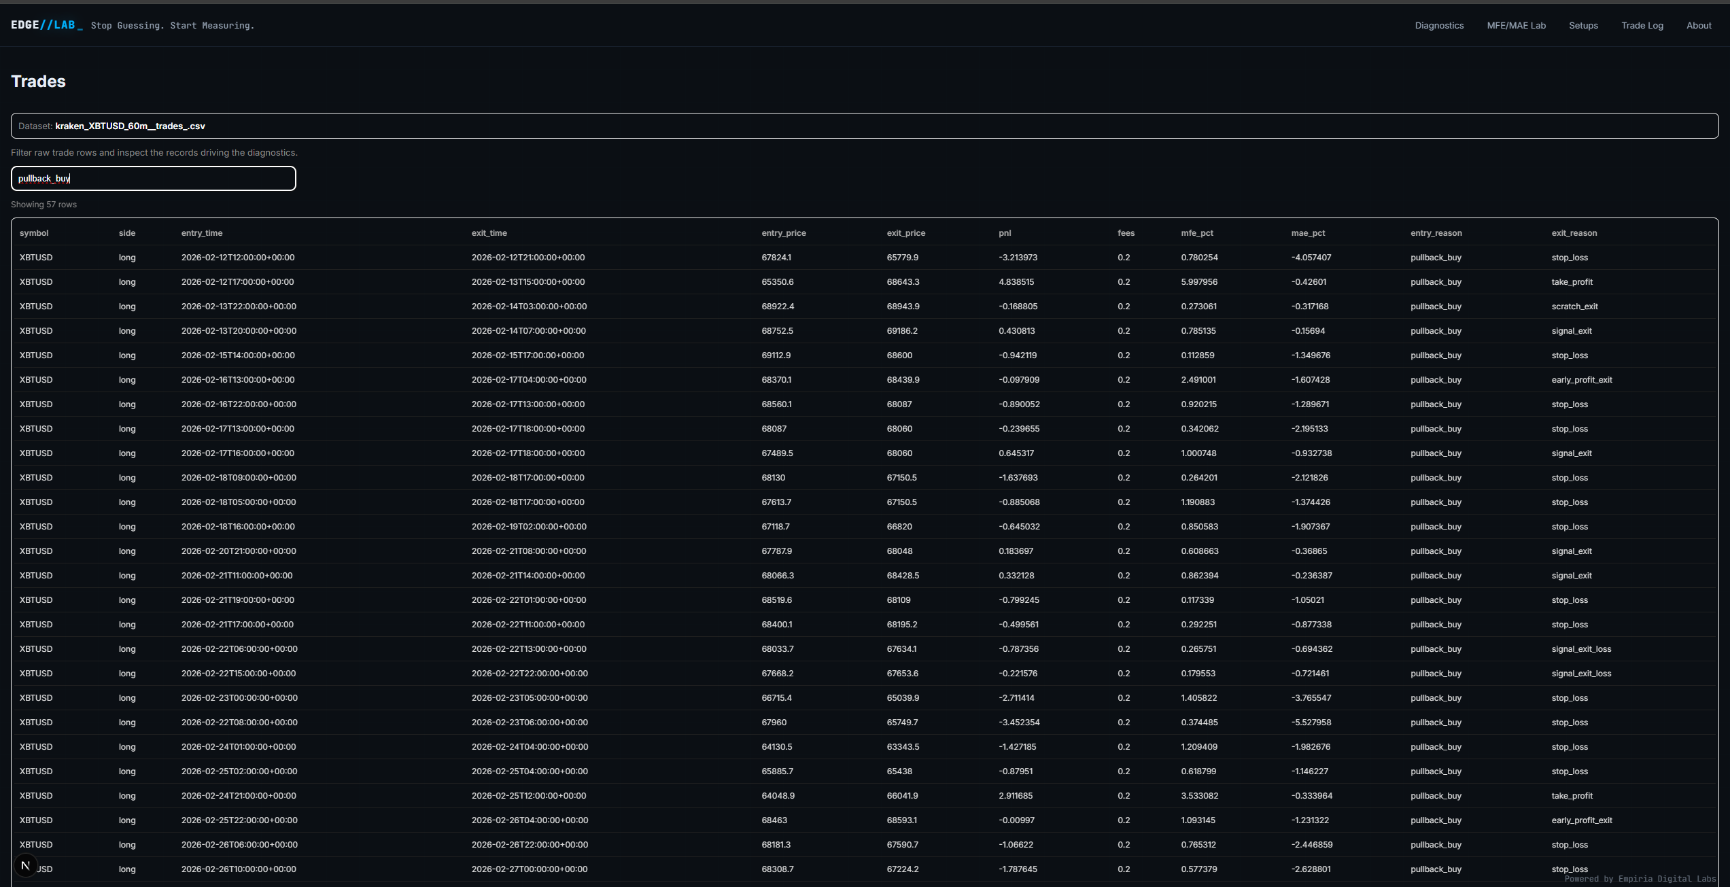Go to MFE/MAE Lab
This screenshot has width=1730, height=887.
(x=1516, y=25)
